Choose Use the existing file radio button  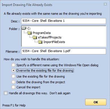[13, 76]
